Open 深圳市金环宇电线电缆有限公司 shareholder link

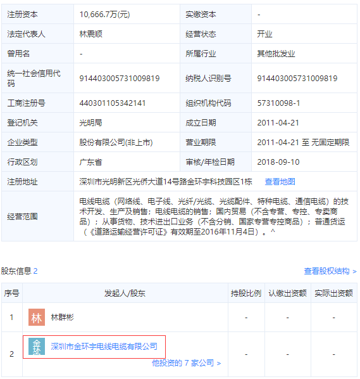[x=104, y=347]
